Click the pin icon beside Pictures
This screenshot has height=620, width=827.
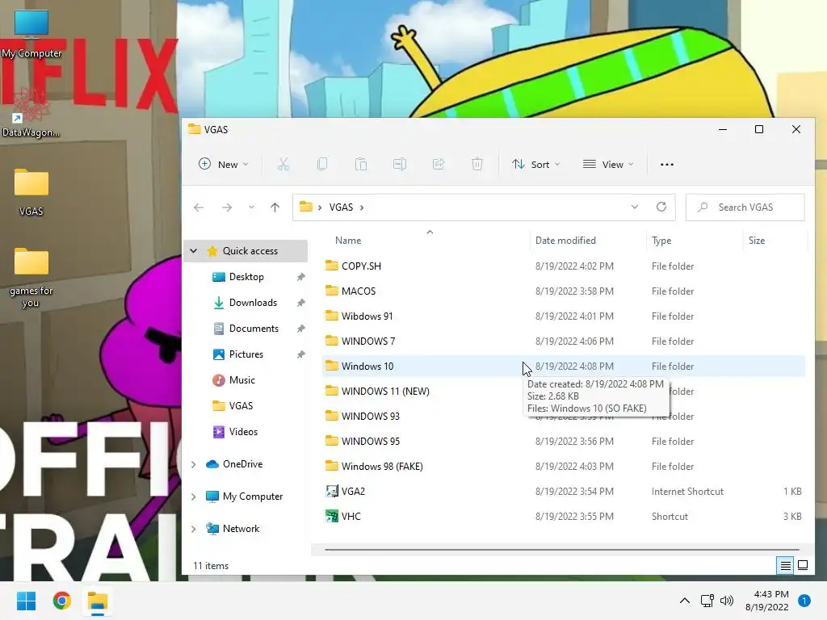pos(300,354)
